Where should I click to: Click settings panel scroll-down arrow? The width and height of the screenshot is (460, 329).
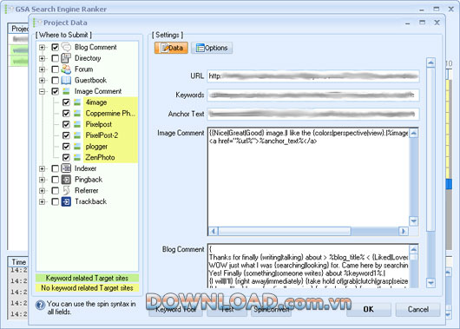point(430,283)
